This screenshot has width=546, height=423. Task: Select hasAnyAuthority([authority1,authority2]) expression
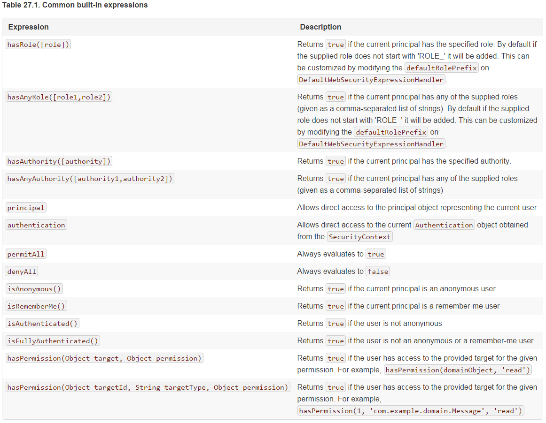[90, 179]
